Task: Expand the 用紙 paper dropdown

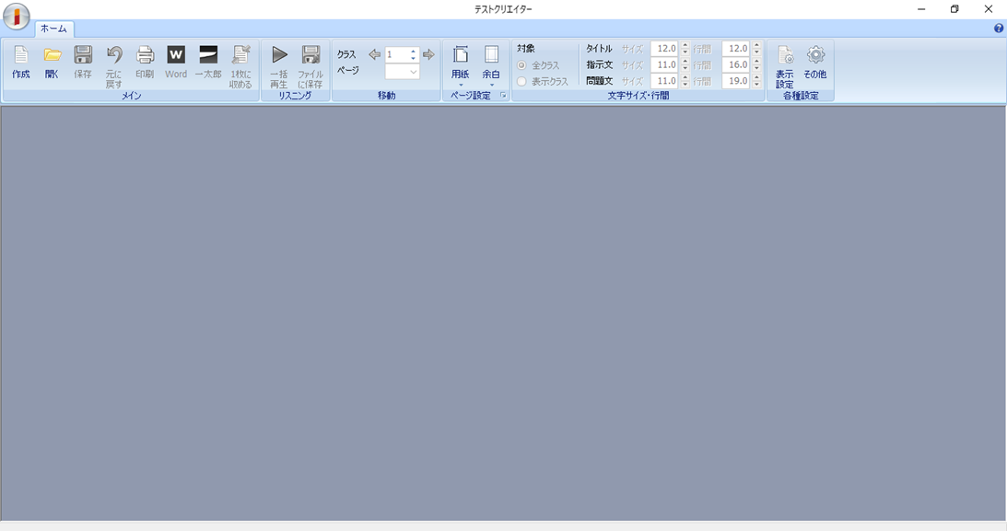Action: click(x=460, y=64)
